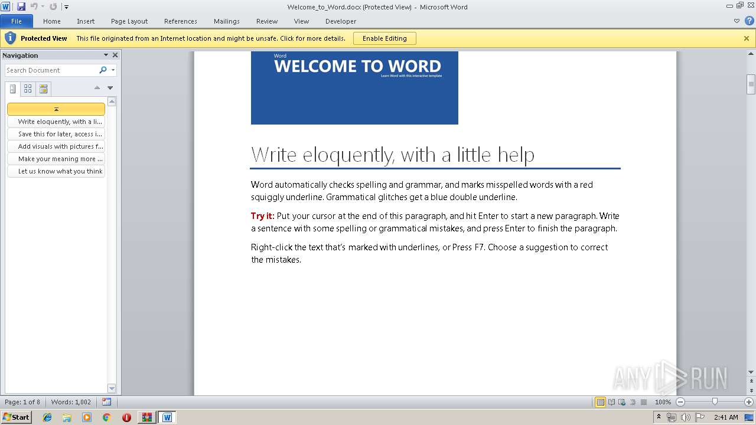Click the magnifier search icon in Navigation
The width and height of the screenshot is (756, 425).
[103, 70]
